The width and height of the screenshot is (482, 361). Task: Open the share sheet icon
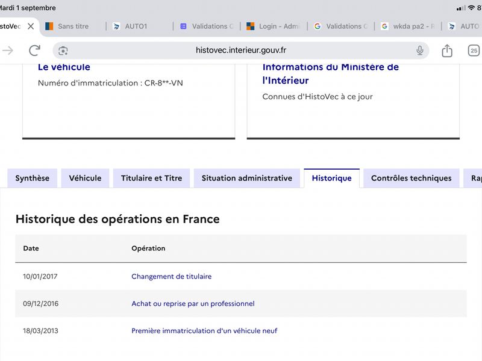coord(447,51)
